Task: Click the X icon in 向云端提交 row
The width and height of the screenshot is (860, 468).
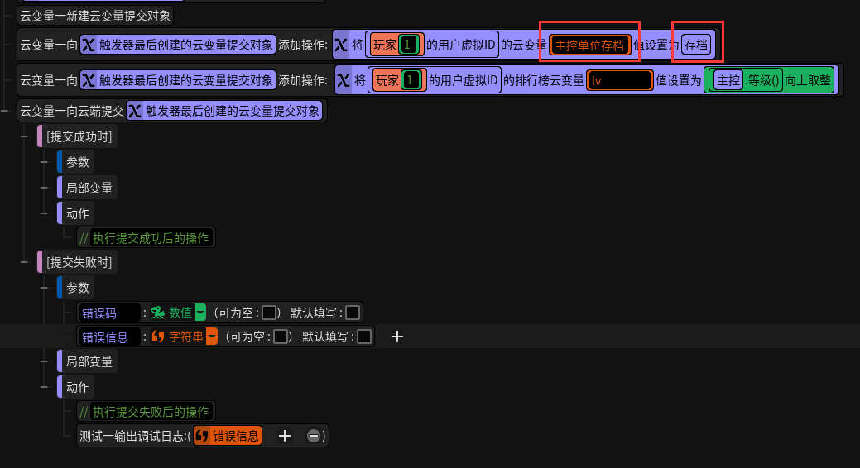Action: (134, 112)
